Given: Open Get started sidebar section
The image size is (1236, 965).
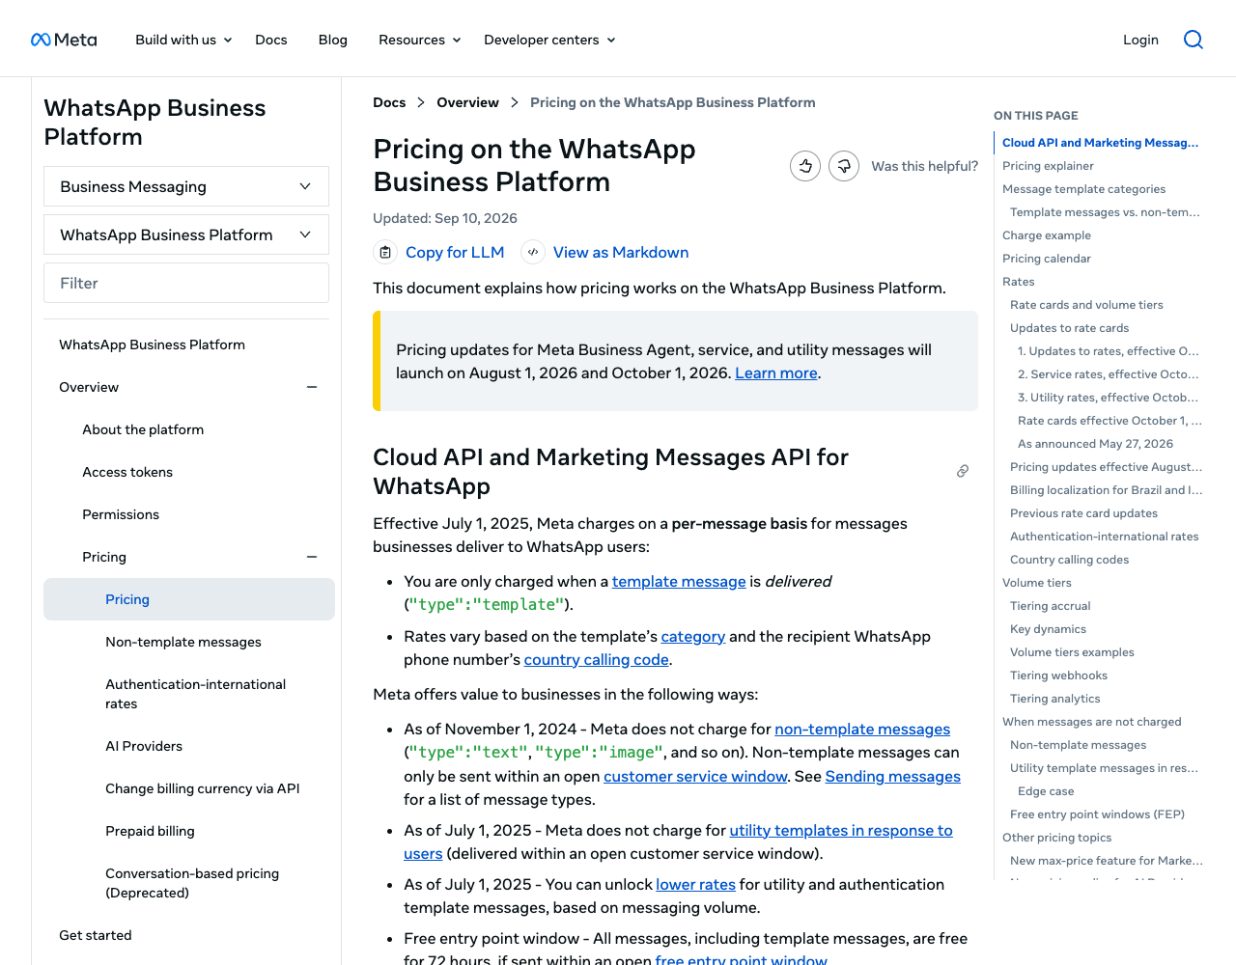Looking at the screenshot, I should [x=96, y=935].
